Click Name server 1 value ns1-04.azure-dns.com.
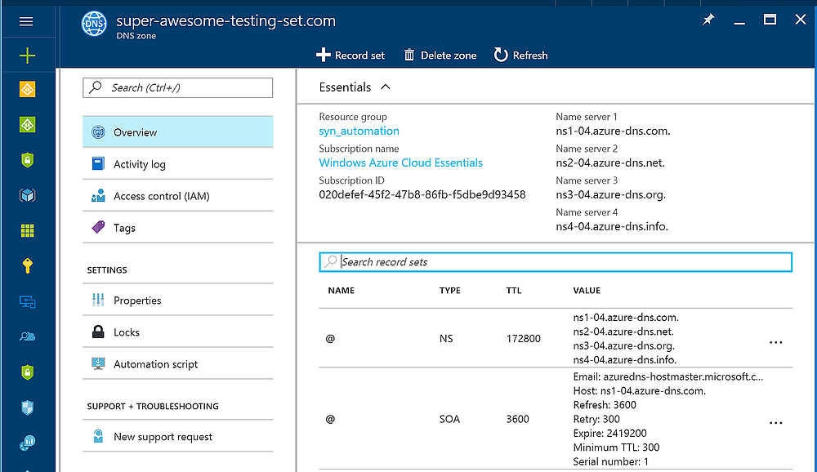 (x=613, y=131)
